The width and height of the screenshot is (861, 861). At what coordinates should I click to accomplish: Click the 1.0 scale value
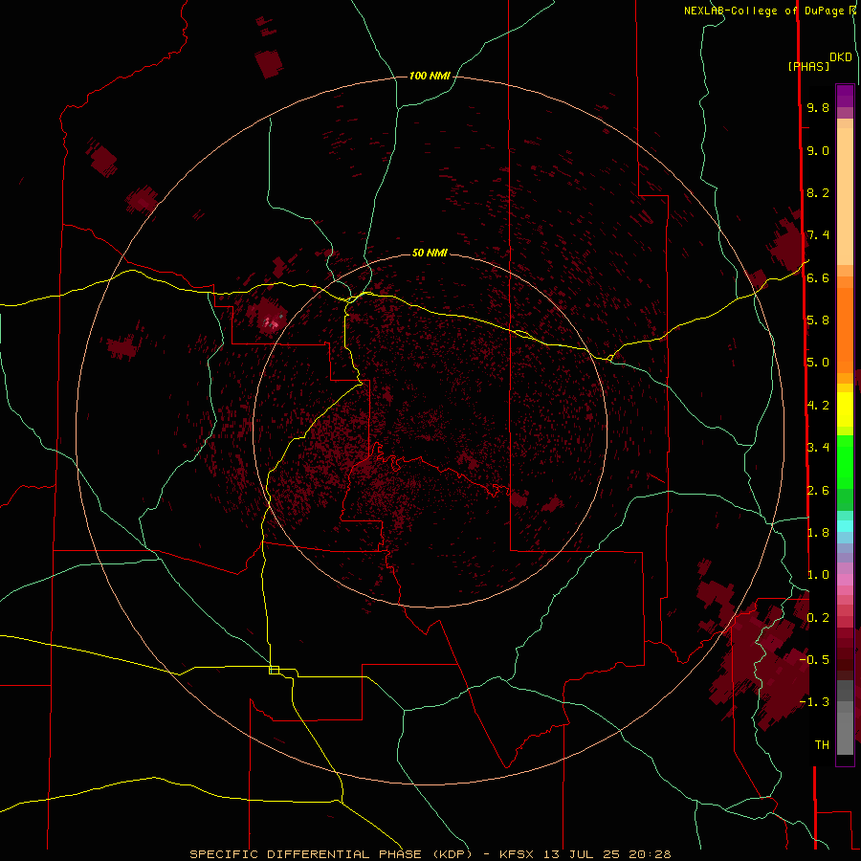818,574
